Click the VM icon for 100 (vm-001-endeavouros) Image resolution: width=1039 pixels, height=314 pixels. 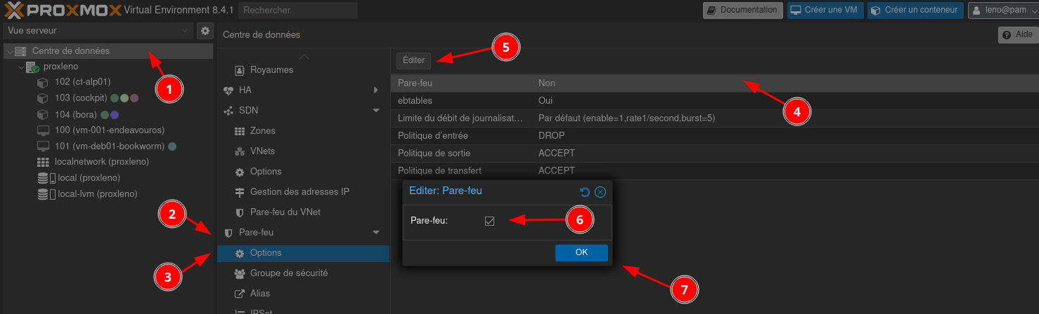(x=42, y=130)
